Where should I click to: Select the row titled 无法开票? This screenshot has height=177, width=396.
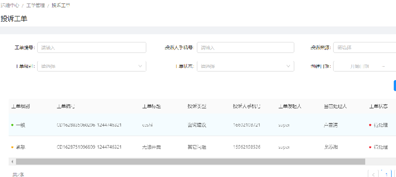(x=151, y=147)
